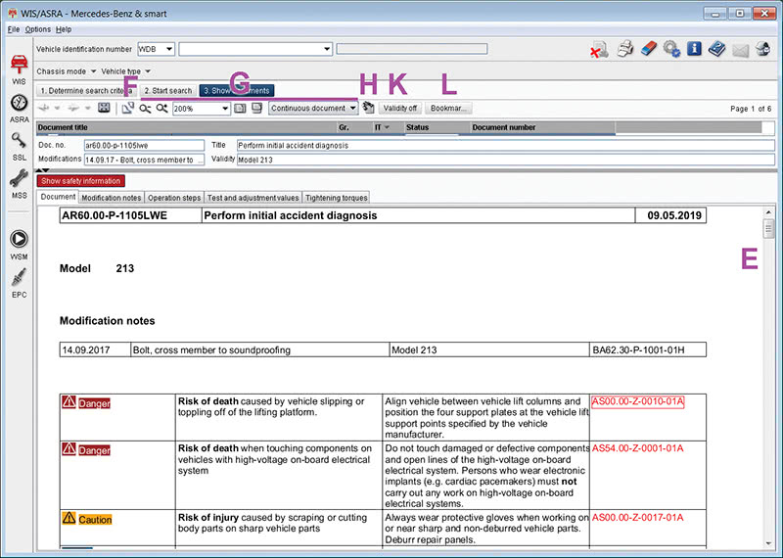Switch to the Modification notes tab
Viewport: 783px width, 558px height.
(x=112, y=198)
